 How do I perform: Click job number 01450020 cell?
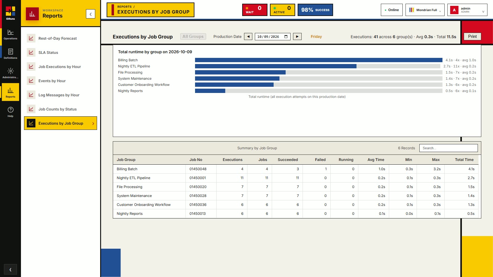click(x=201, y=187)
